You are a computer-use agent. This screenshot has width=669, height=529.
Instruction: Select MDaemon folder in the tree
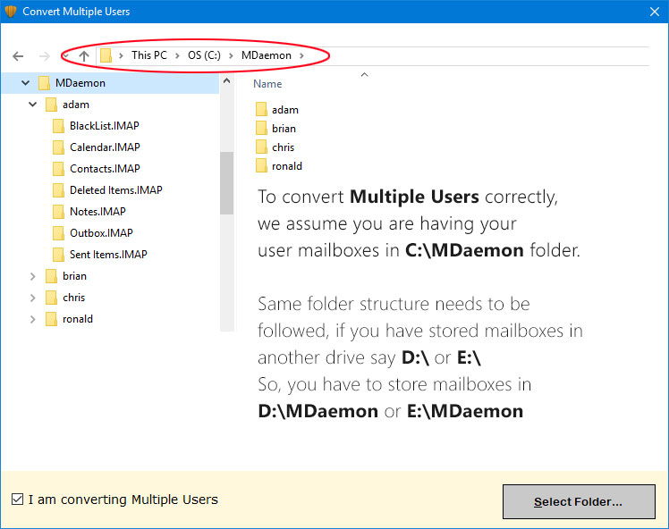click(80, 83)
